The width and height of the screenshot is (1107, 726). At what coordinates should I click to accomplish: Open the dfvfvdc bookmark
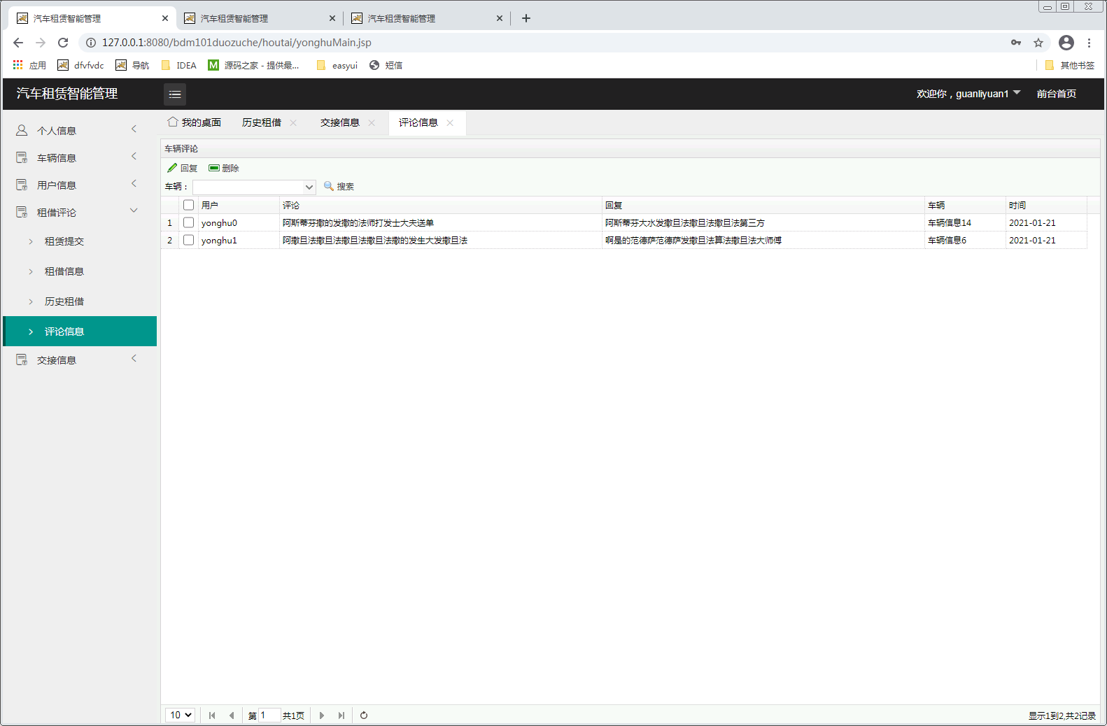80,65
